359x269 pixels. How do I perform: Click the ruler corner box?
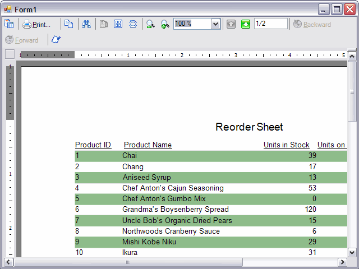[10, 54]
